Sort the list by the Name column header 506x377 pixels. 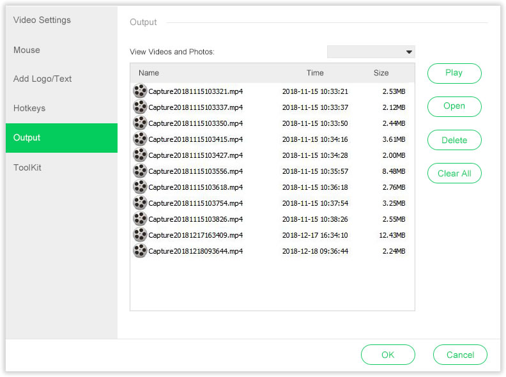tap(149, 73)
